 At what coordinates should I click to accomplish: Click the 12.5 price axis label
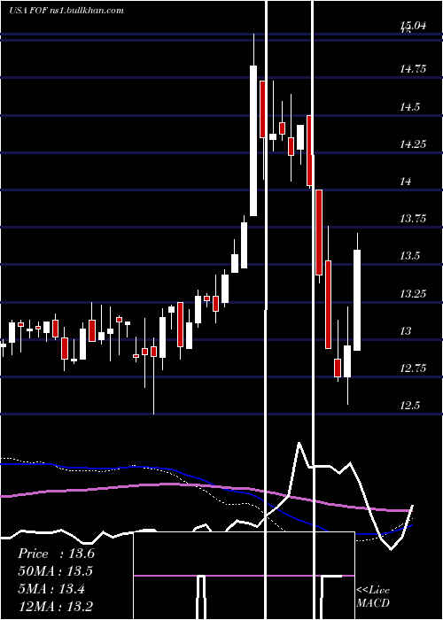click(409, 406)
